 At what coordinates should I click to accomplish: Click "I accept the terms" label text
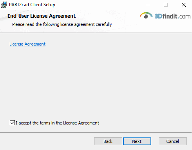pyautogui.click(x=58, y=123)
